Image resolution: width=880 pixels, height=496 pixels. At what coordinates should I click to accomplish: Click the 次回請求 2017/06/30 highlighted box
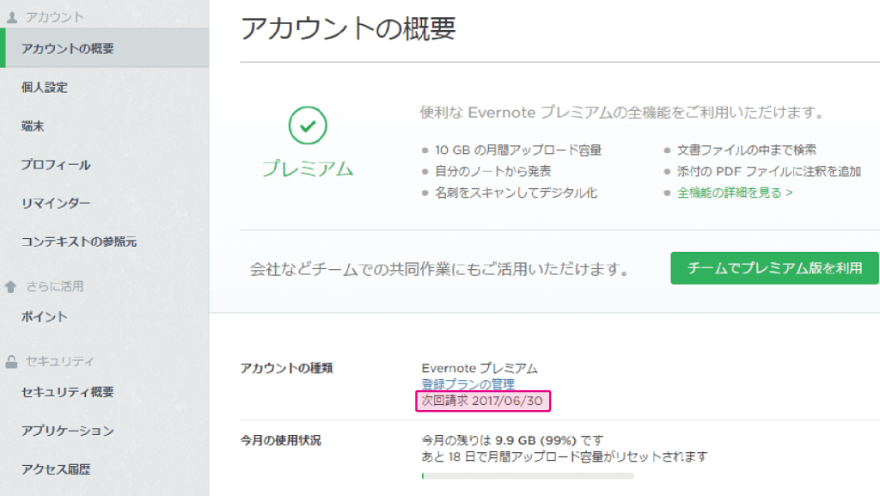pos(483,401)
